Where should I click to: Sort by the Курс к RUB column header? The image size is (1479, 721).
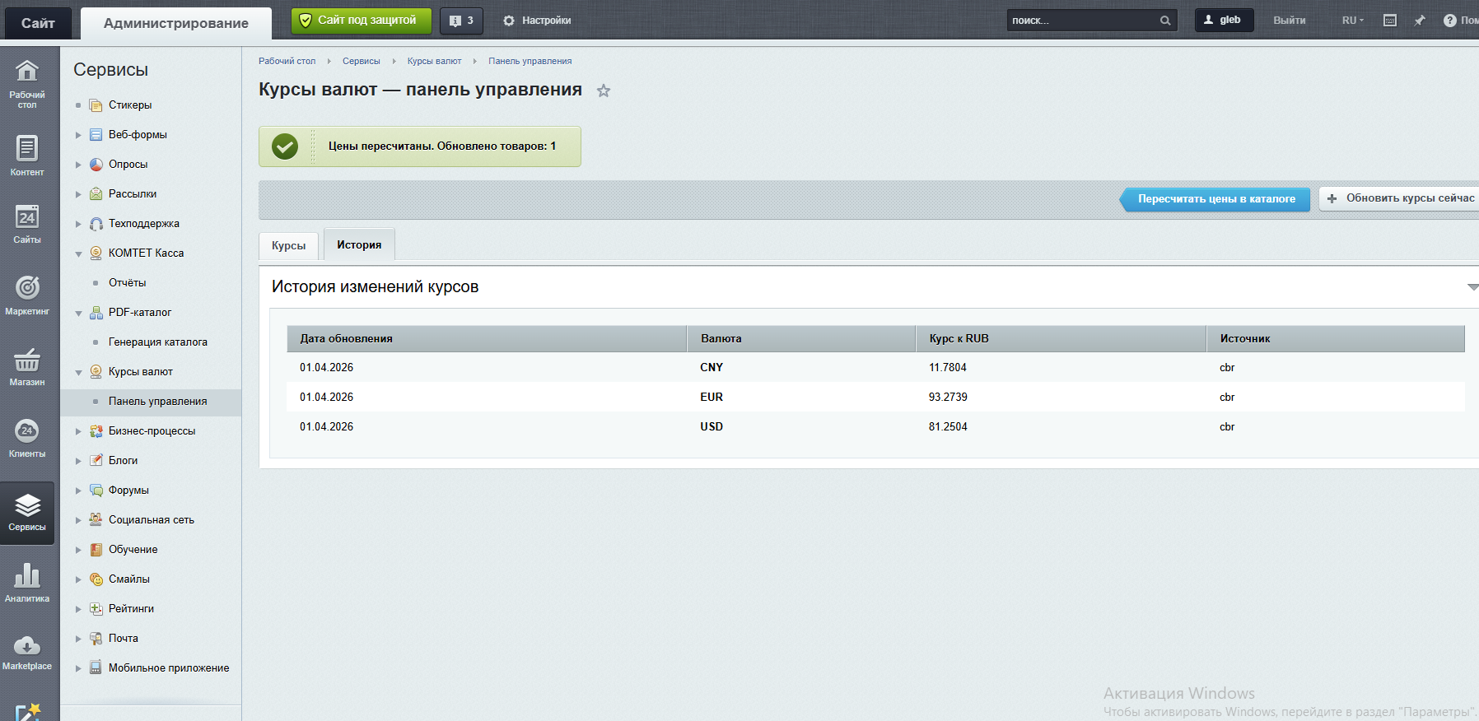point(959,338)
